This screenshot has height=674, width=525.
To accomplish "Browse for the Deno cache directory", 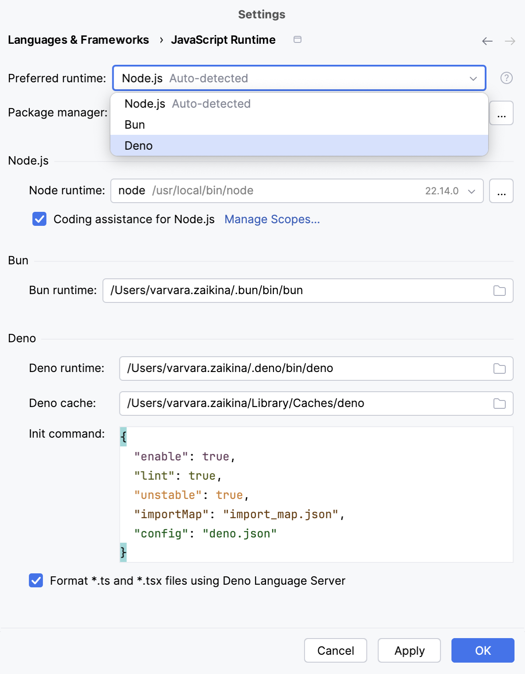I will (x=500, y=404).
